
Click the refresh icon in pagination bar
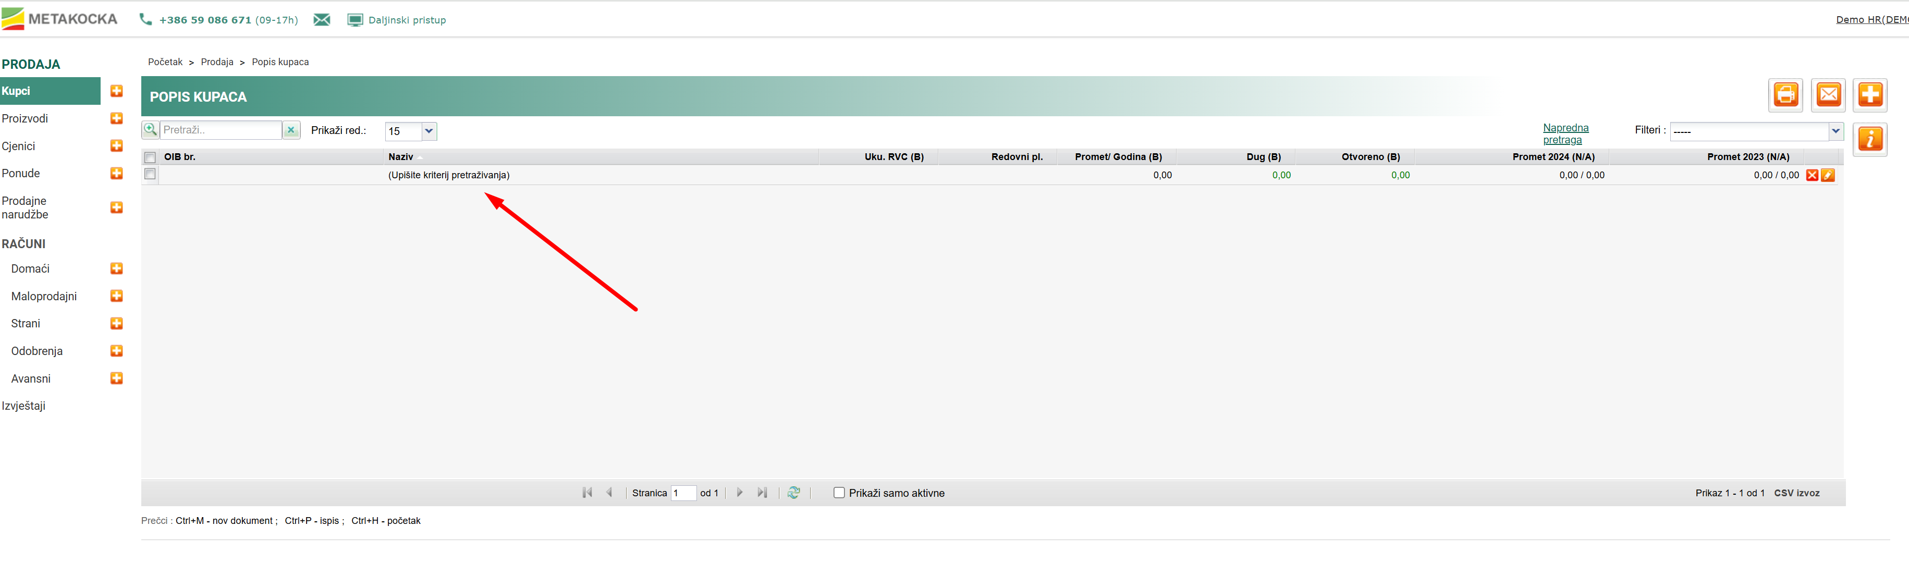point(794,493)
